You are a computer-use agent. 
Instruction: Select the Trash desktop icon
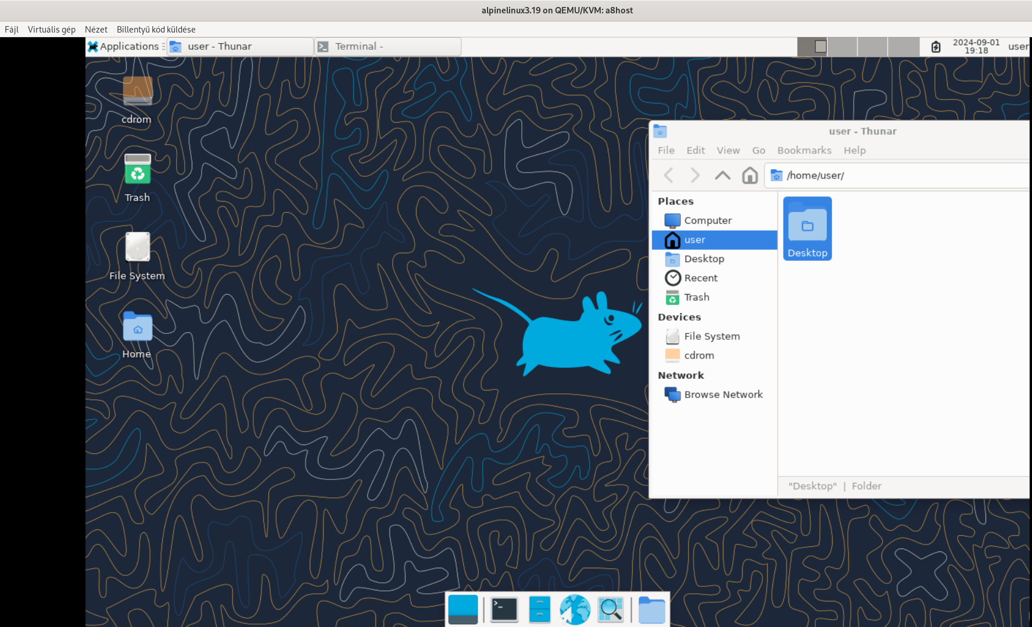coord(137,178)
